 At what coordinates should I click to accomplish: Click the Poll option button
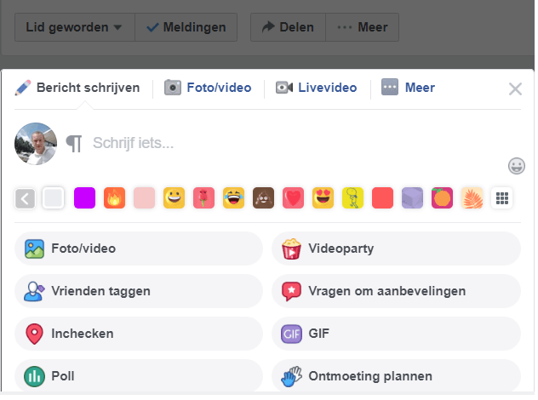[139, 375]
